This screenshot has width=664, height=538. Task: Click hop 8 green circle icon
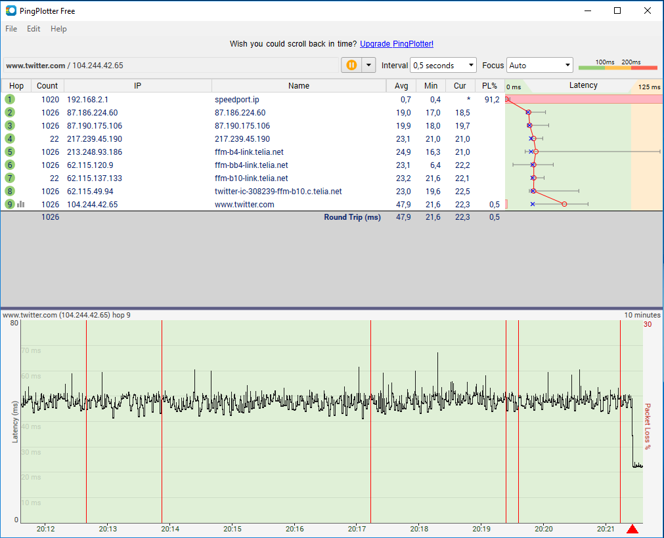coord(10,191)
